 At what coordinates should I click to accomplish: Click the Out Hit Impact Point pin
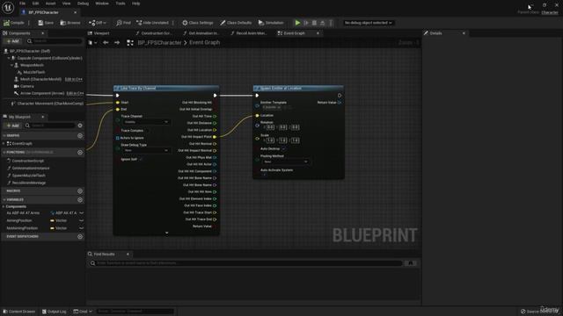[215, 137]
